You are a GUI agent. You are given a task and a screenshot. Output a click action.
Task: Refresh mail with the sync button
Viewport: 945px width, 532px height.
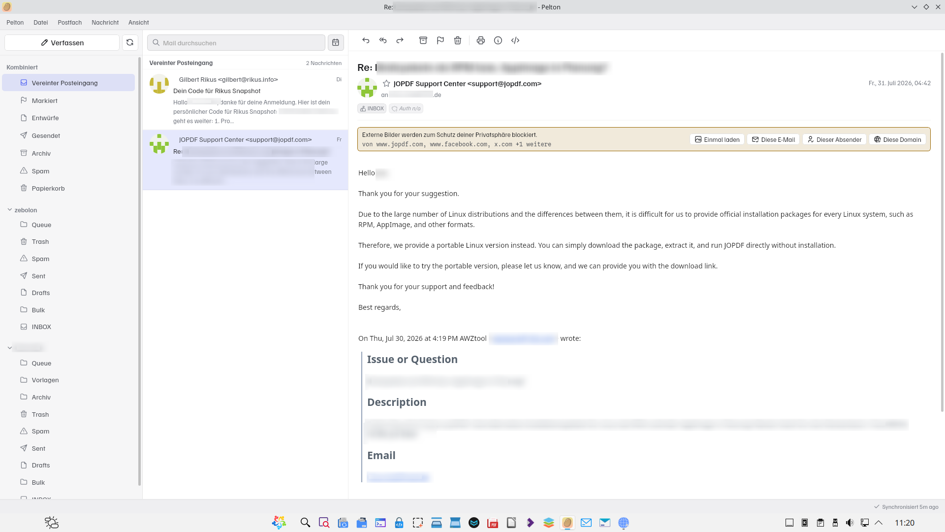[130, 43]
